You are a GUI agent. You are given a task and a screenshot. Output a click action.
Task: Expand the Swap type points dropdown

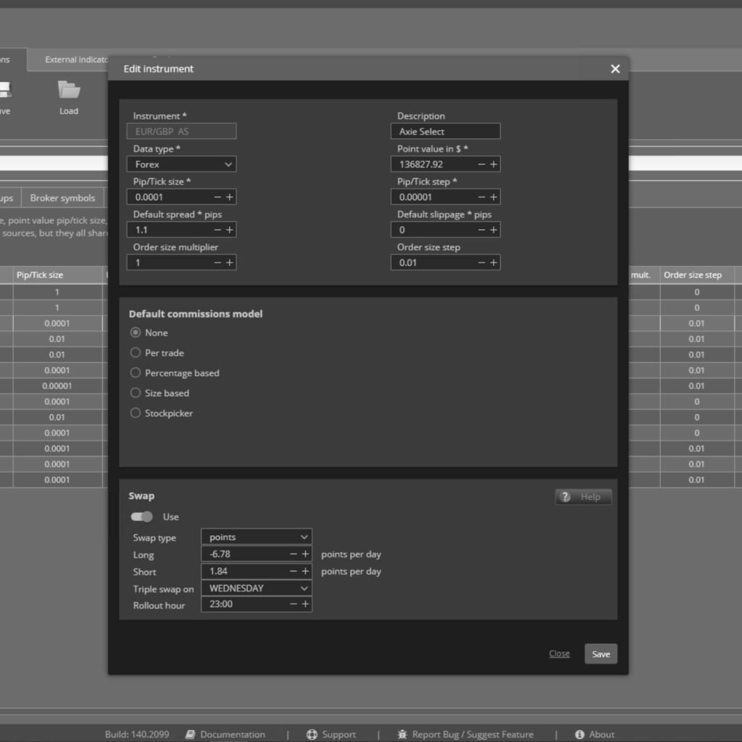click(x=257, y=537)
